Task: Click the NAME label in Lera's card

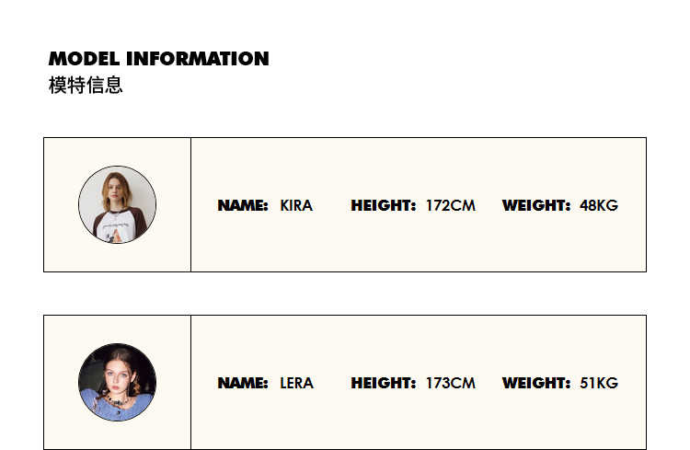Action: 242,383
